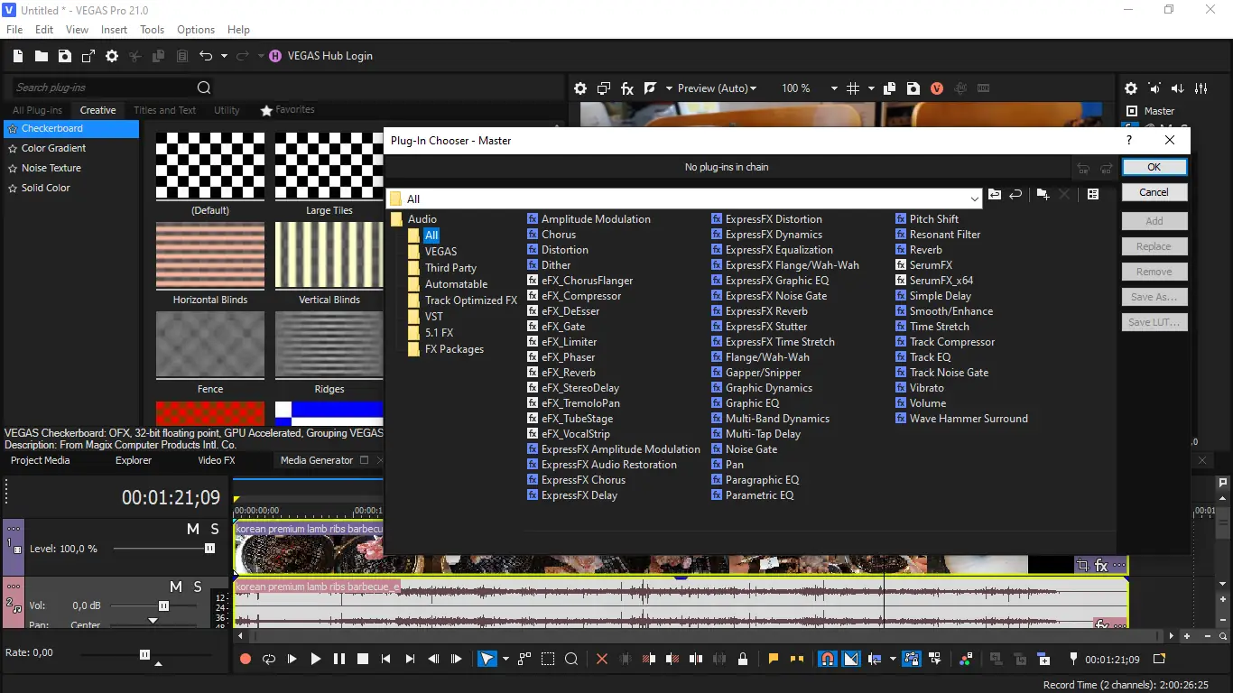The image size is (1233, 693).
Task: Click the plug-in search magnifier icon
Action: [x=204, y=88]
